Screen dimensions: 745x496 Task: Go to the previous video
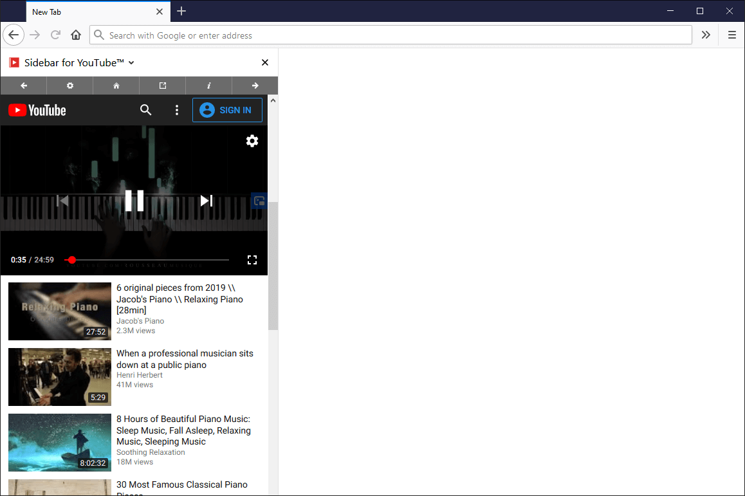tap(62, 201)
